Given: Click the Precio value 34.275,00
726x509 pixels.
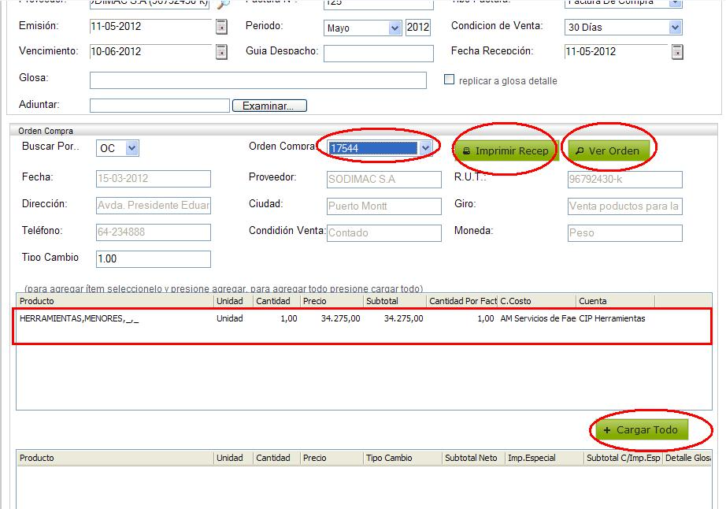Looking at the screenshot, I should pos(340,318).
